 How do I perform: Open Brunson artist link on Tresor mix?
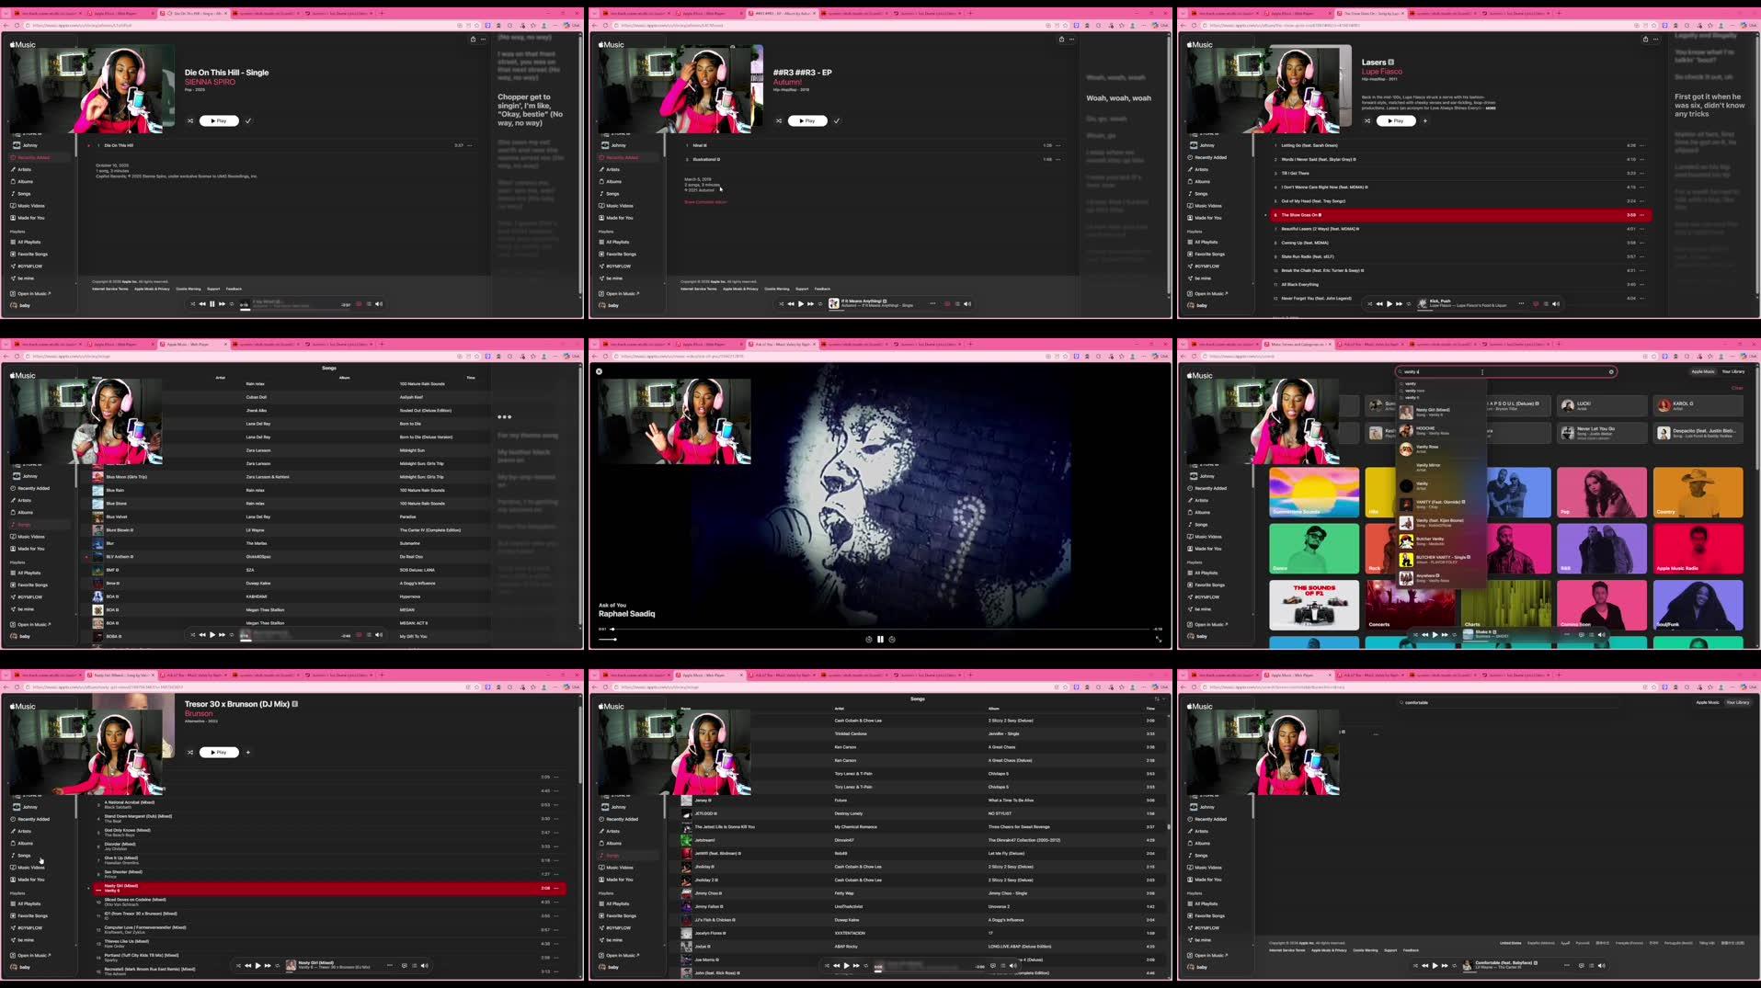[x=199, y=713]
